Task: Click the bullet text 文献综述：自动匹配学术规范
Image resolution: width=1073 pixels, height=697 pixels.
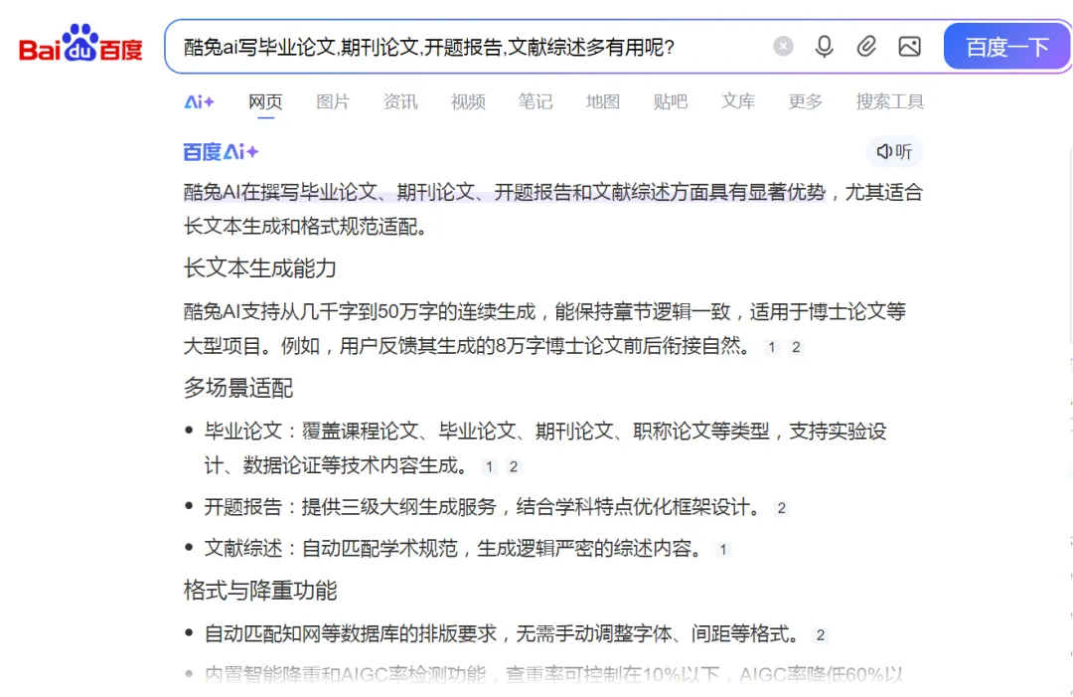Action: (453, 549)
